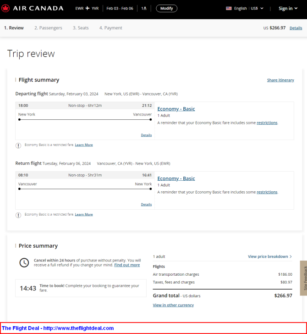Click the passenger count icon in header
The image size is (307, 334).
(144, 8)
